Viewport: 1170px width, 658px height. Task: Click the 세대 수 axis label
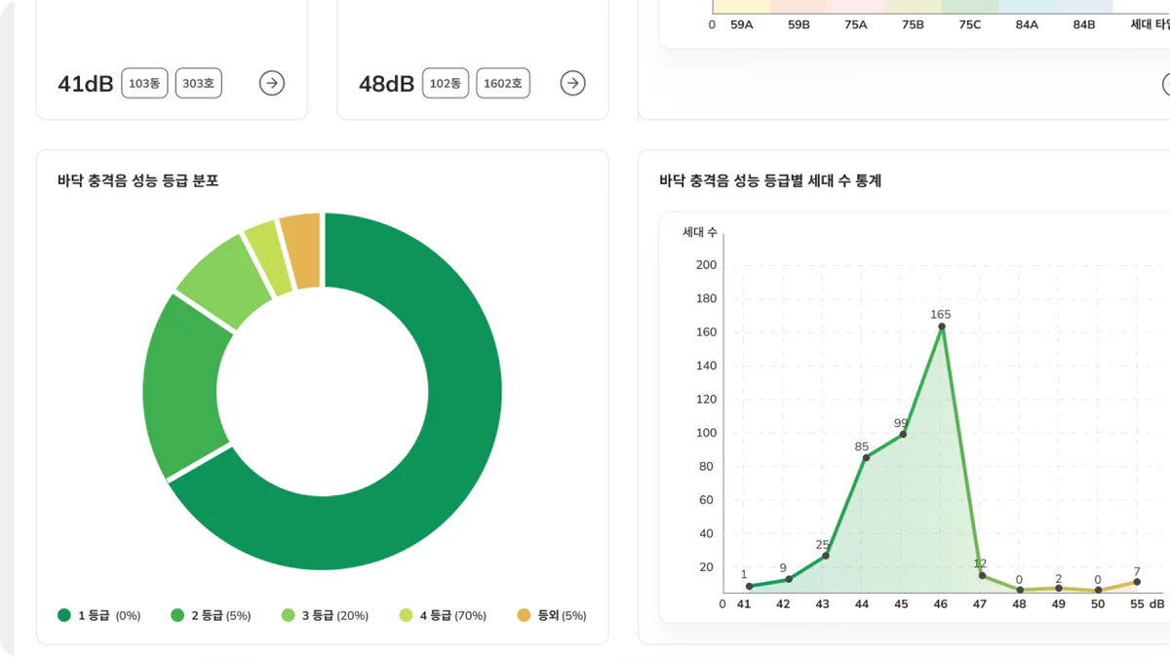tap(700, 232)
